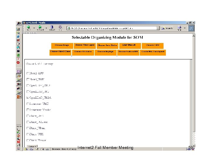Open Composer from the status bar component icon

37,149
